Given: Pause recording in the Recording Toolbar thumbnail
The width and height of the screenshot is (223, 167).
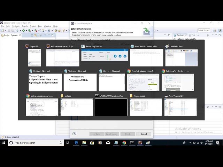Looking at the screenshot, I should [115, 56].
